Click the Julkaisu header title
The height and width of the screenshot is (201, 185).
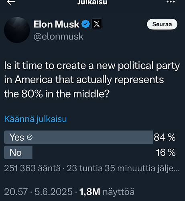(x=92, y=2)
